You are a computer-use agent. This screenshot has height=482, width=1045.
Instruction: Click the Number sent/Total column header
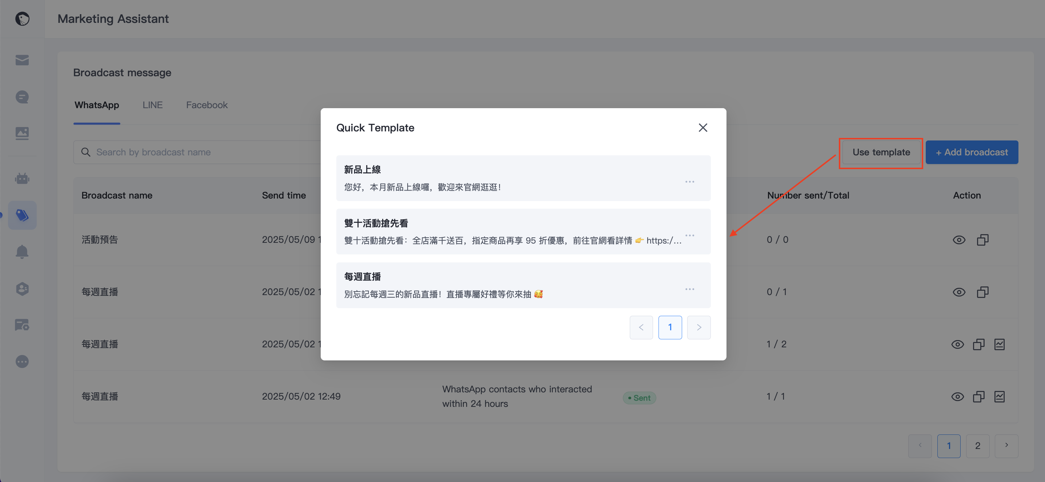pos(808,195)
